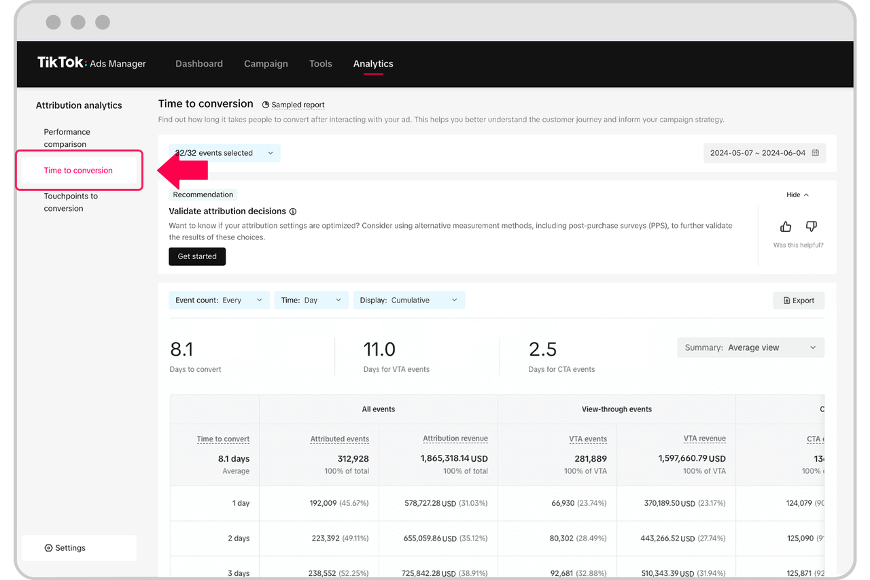Open the Event count: Every dropdown

219,300
